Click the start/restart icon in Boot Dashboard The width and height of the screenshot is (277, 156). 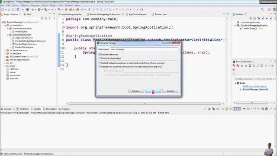pos(234,65)
